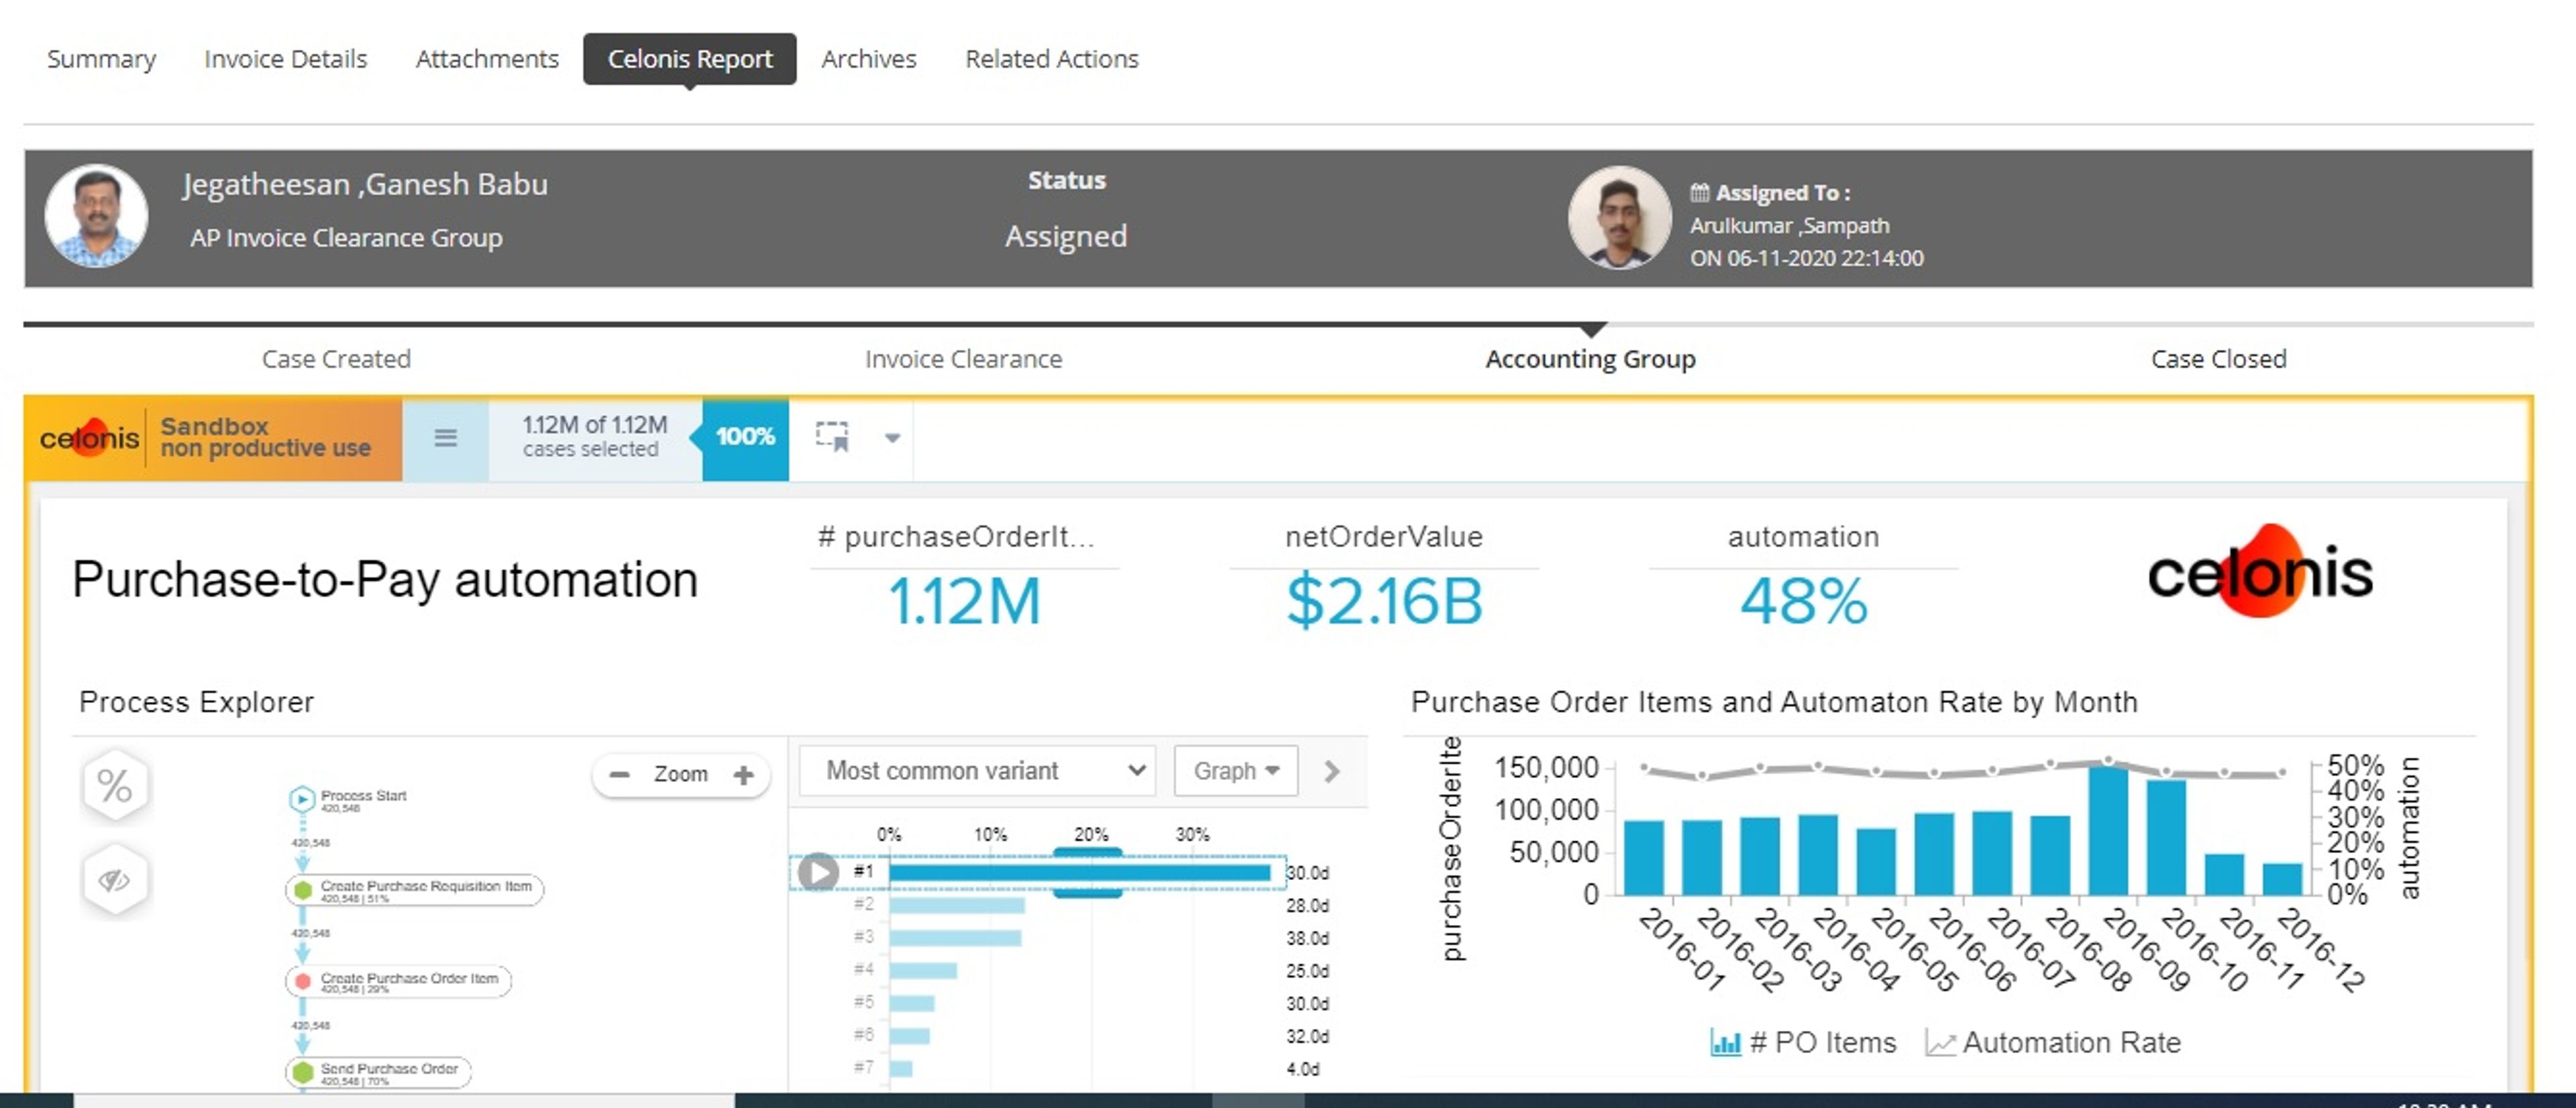
Task: Zoom out with the minus button
Action: coord(619,775)
